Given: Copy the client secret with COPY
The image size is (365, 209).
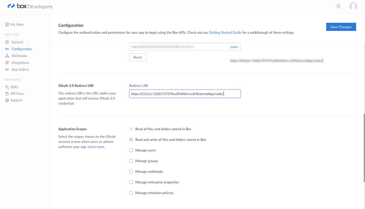Looking at the screenshot, I should coord(234,47).
